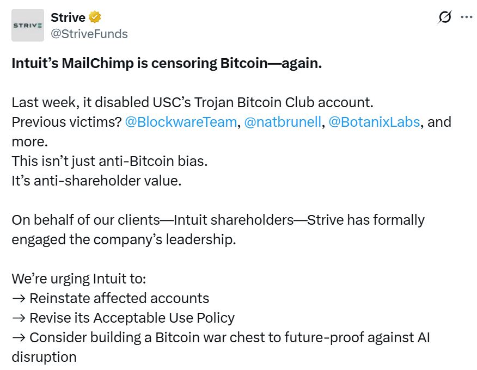Click the "On behalf of our clients" paragraph
Viewport: 477px width, 370px height.
pyautogui.click(x=218, y=220)
